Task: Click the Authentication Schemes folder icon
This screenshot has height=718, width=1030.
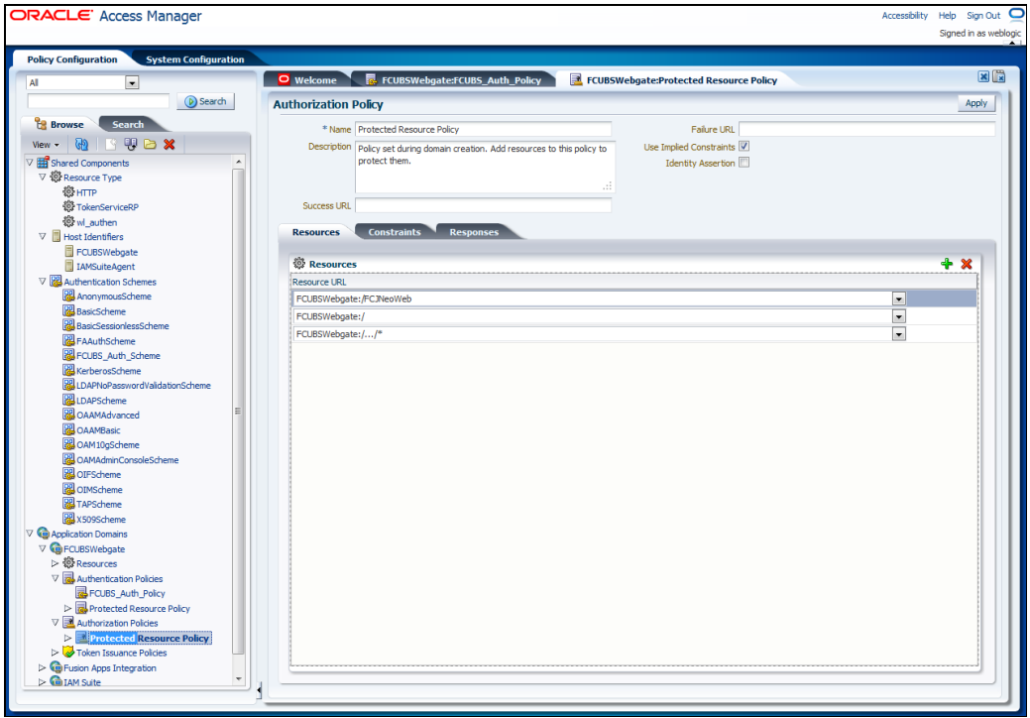Action: click(56, 282)
